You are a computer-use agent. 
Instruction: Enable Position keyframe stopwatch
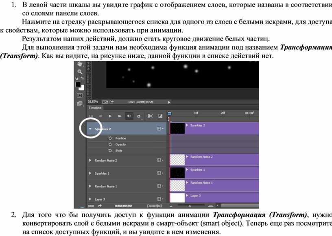[110, 138]
